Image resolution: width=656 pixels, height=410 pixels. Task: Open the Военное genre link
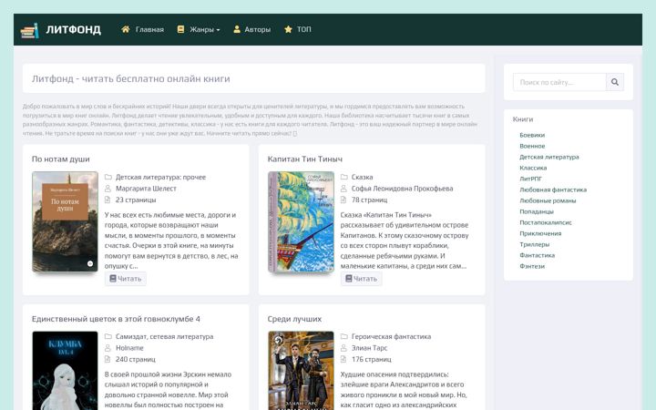pos(532,146)
